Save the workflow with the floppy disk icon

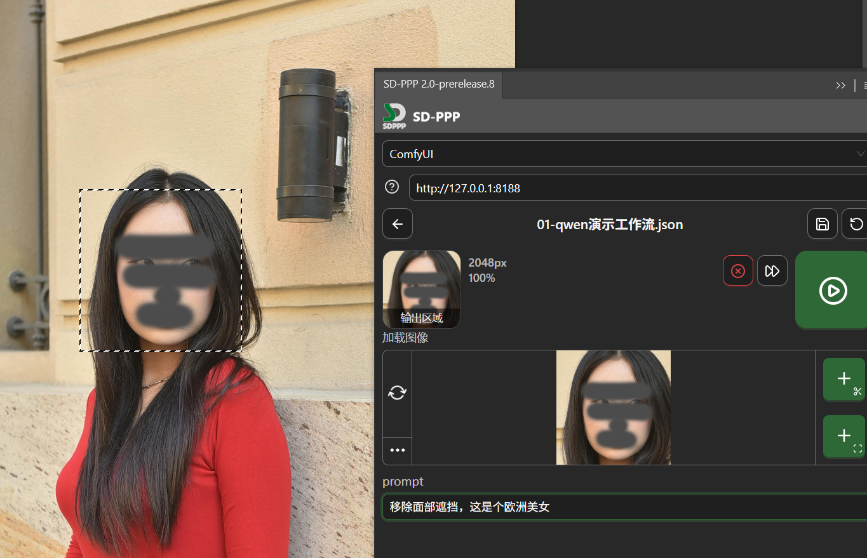tap(822, 224)
